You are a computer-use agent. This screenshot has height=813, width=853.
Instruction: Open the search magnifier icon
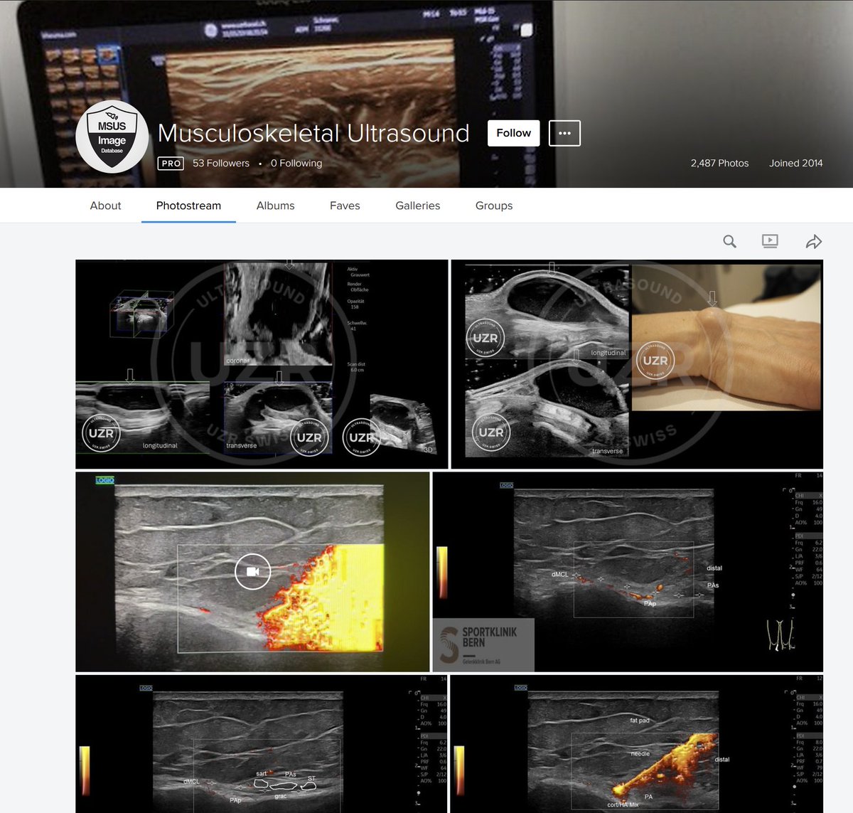tap(729, 241)
